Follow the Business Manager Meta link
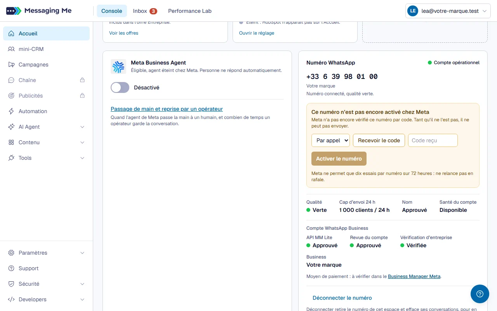The image size is (497, 311). coord(414,276)
